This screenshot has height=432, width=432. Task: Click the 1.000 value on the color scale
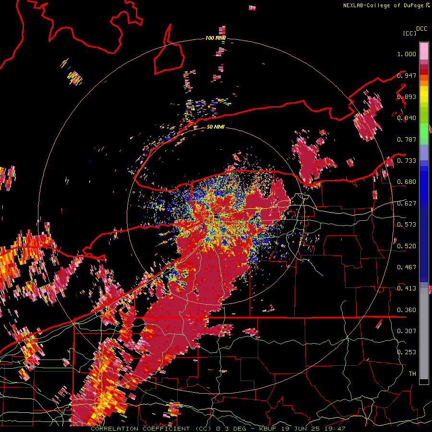pyautogui.click(x=407, y=54)
